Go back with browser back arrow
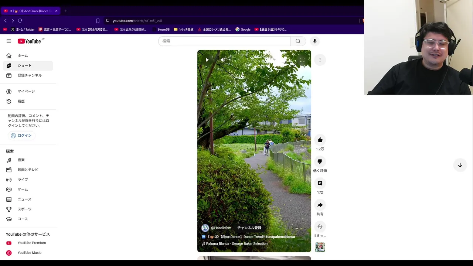The height and width of the screenshot is (266, 473). click(x=5, y=21)
